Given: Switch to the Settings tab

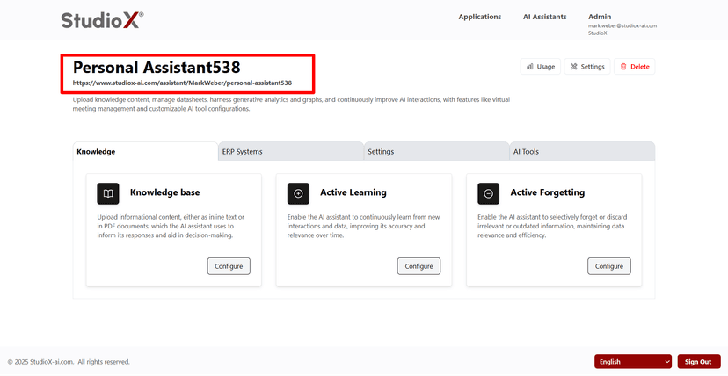Looking at the screenshot, I should [x=436, y=152].
